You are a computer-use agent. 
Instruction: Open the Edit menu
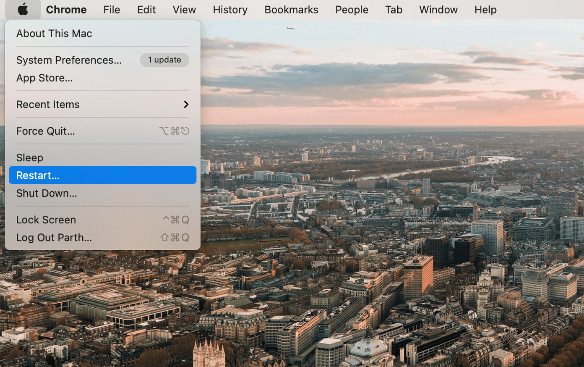146,9
